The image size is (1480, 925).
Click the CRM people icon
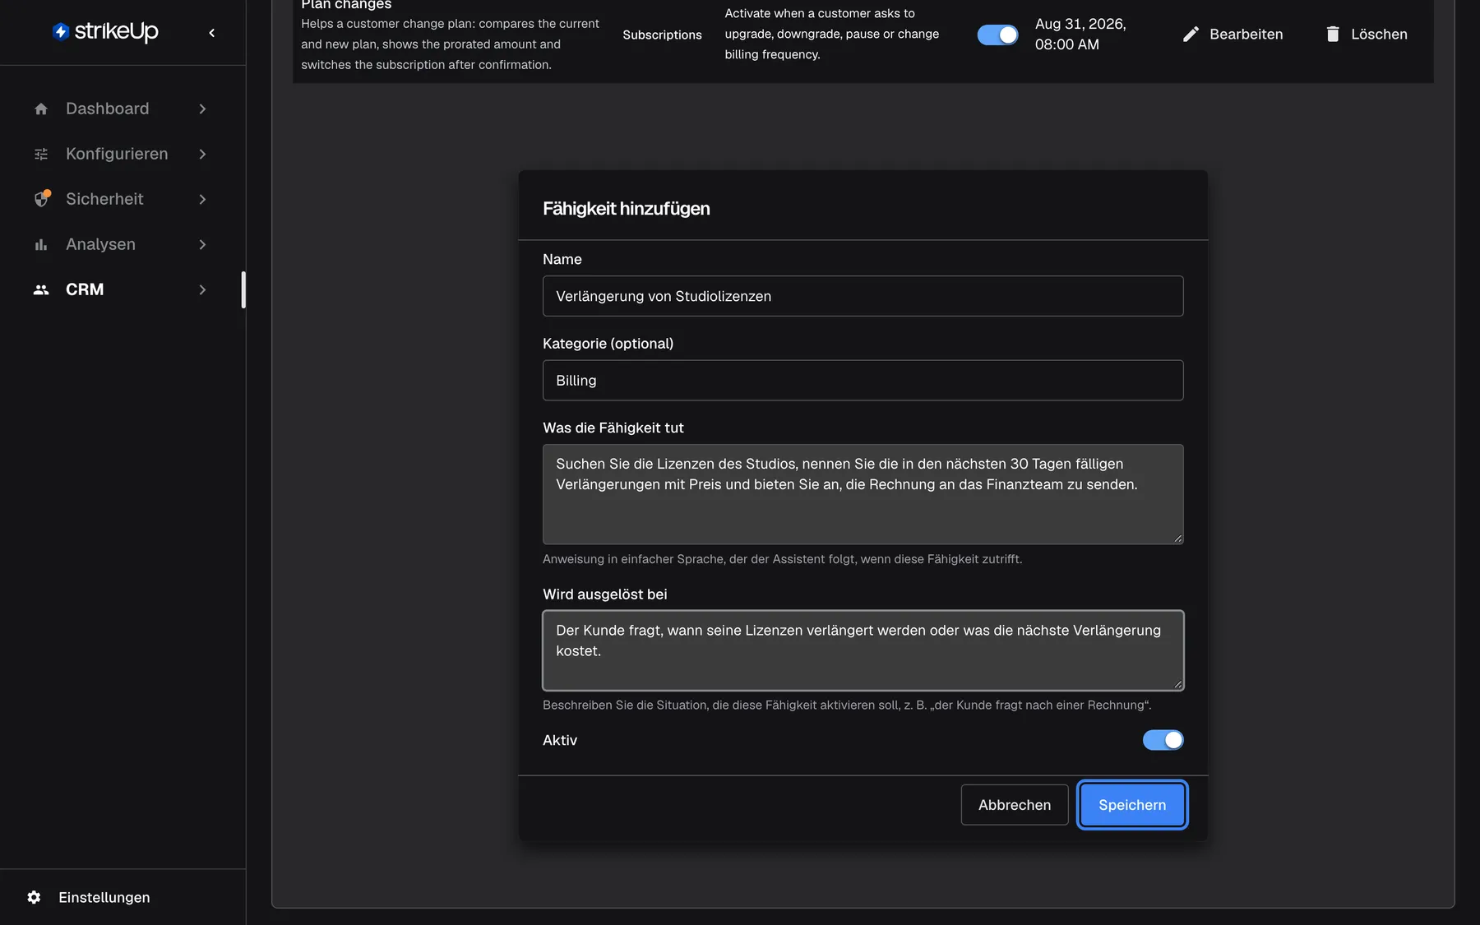pos(41,289)
